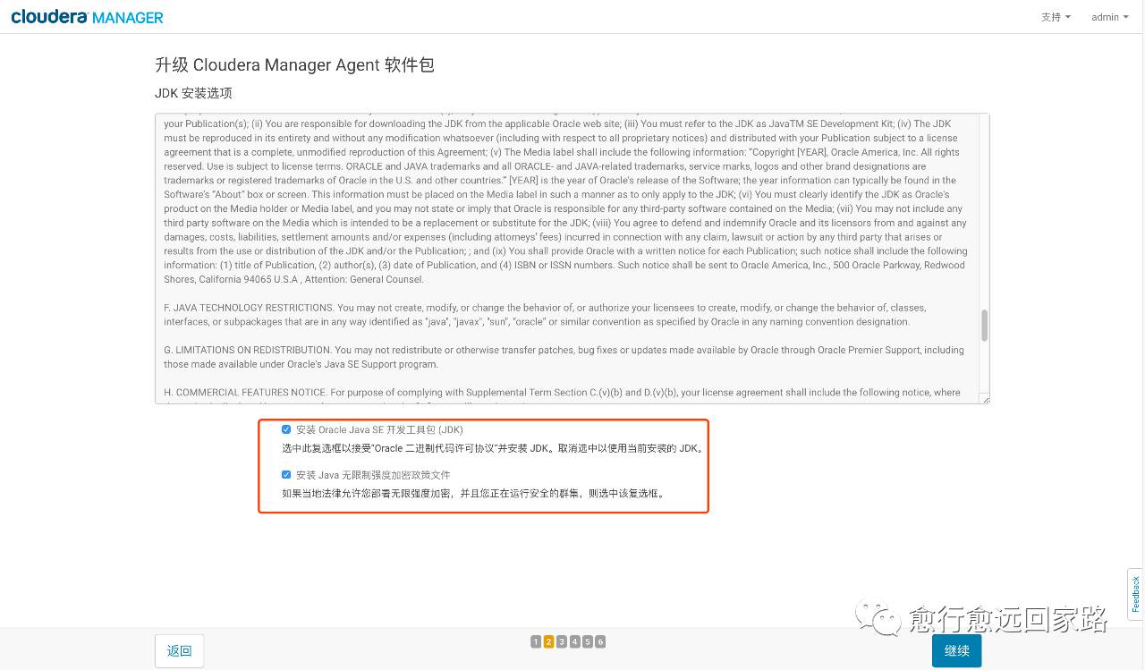Image resolution: width=1145 pixels, height=670 pixels.
Task: Click the JDK 安装选项 subheading
Action: tap(193, 93)
